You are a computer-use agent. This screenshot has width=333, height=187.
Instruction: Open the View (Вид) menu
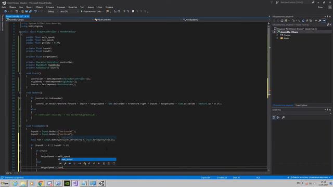(x=21, y=7)
